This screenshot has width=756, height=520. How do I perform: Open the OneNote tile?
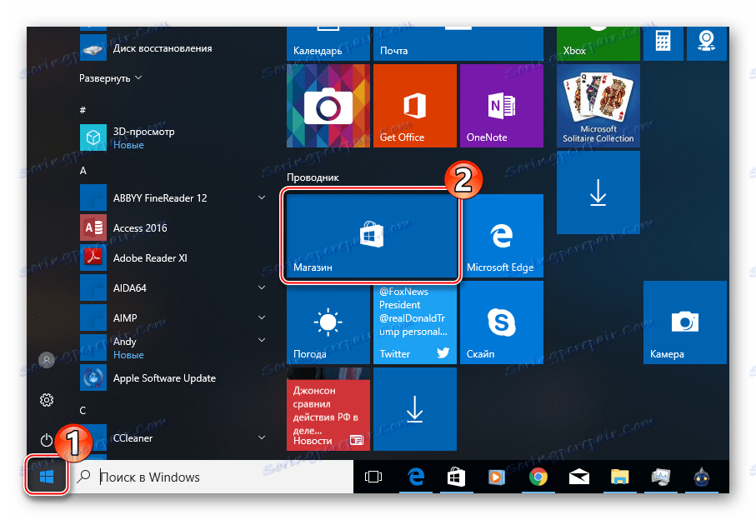[501, 106]
